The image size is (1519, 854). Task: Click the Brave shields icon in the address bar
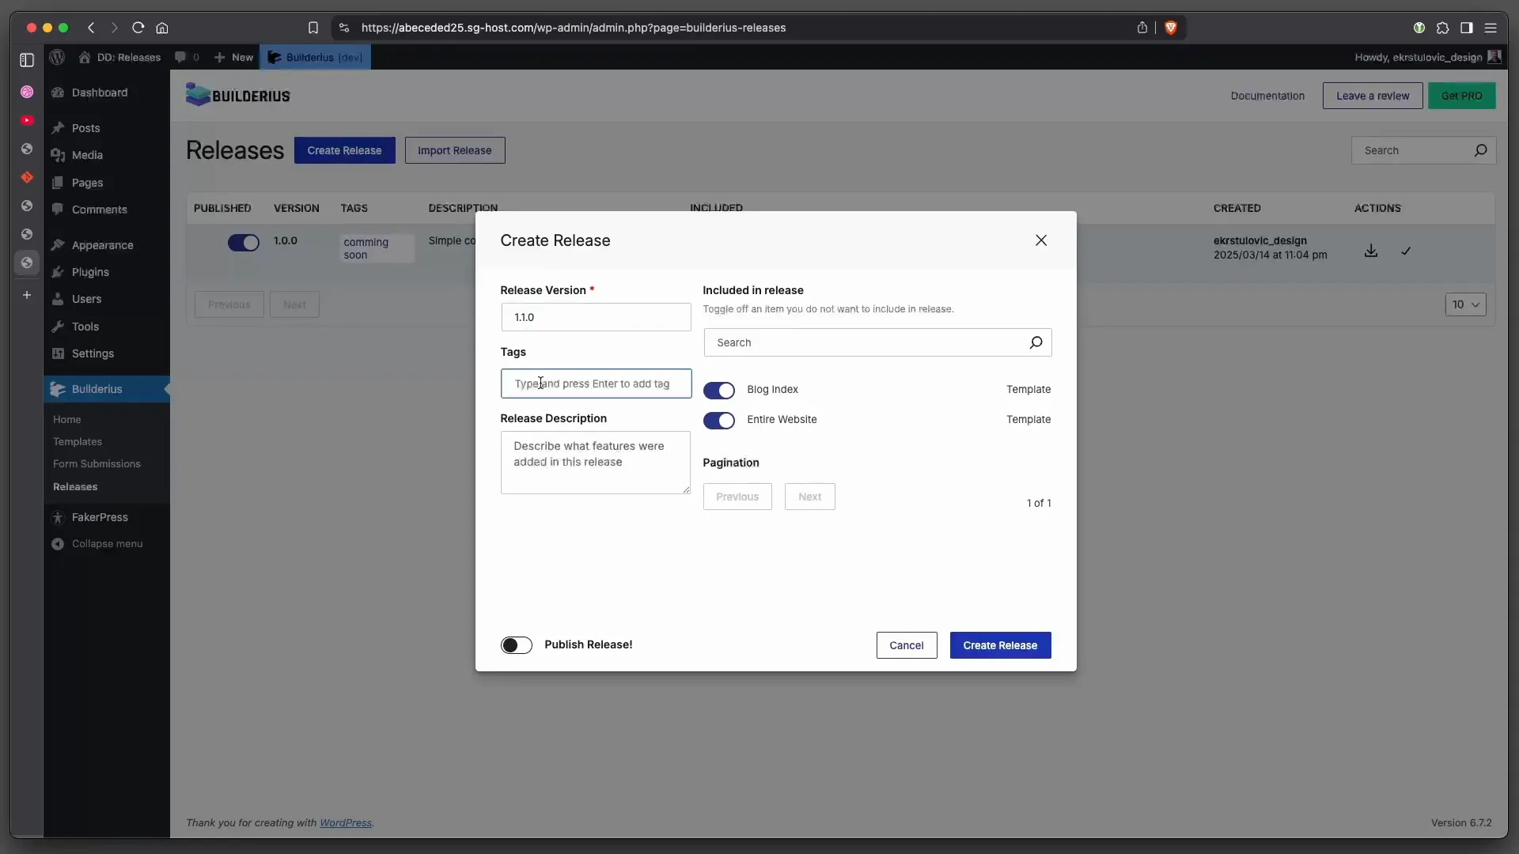1171,28
